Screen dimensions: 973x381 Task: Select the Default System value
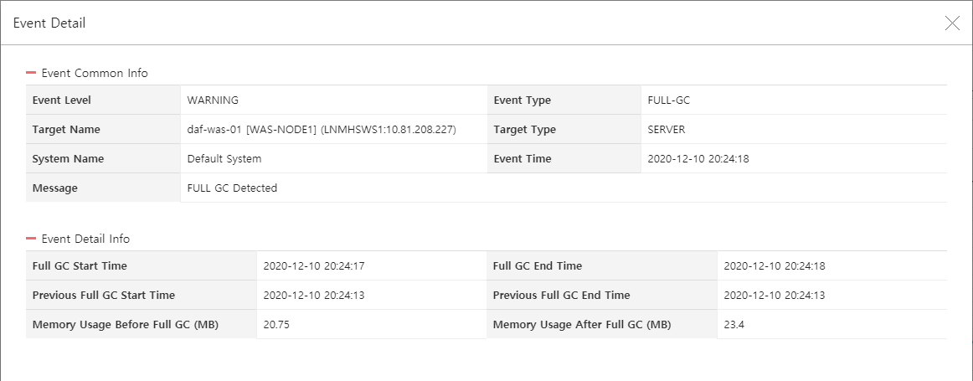click(224, 159)
